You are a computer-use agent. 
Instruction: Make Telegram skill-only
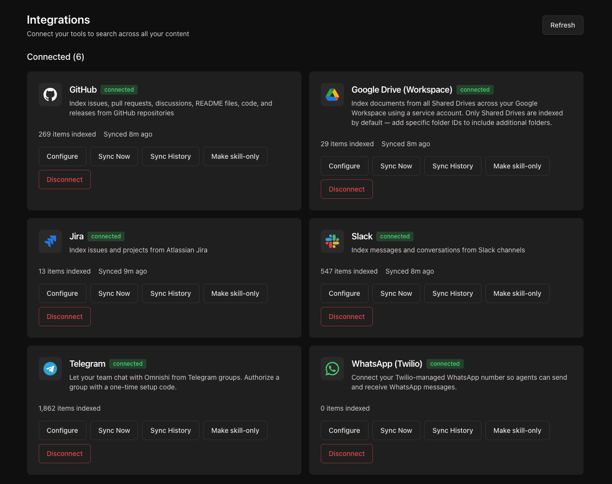tap(235, 430)
